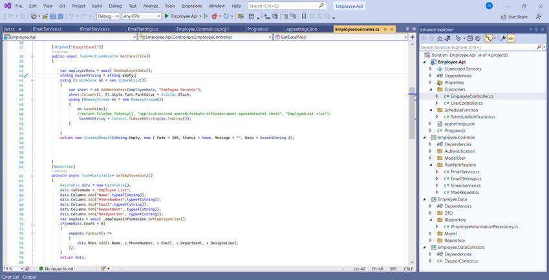Expand Connected Services node in Solution Explorer

click(431, 69)
